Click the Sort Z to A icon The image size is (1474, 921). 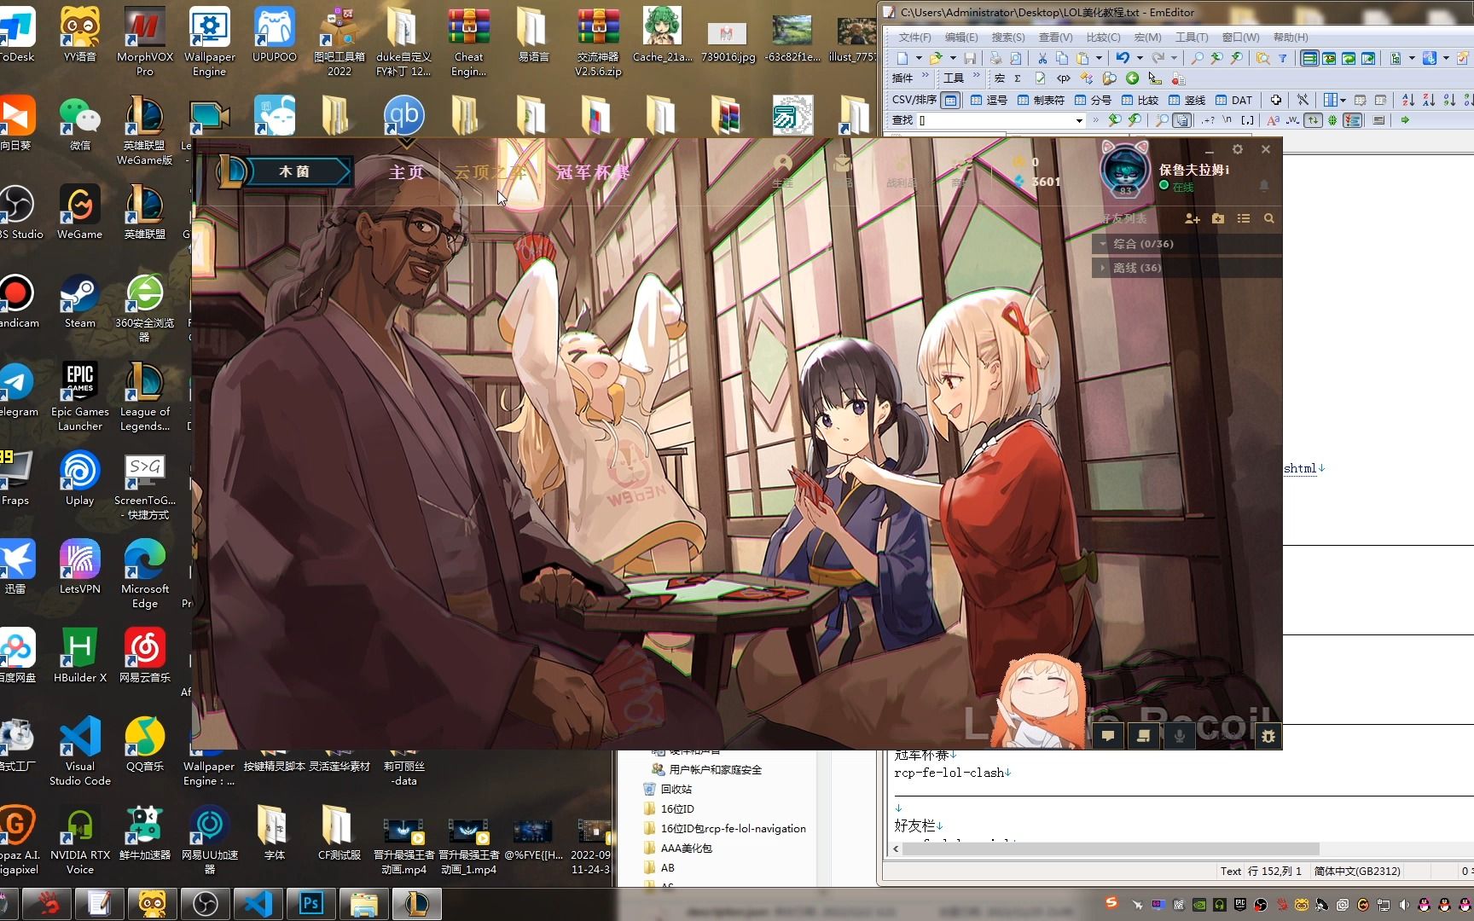pos(1429,100)
